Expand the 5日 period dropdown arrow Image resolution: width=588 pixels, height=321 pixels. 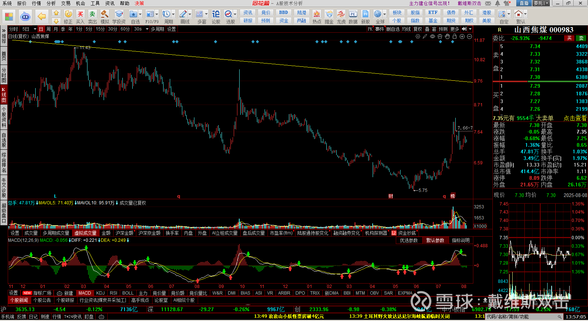tap(35, 29)
